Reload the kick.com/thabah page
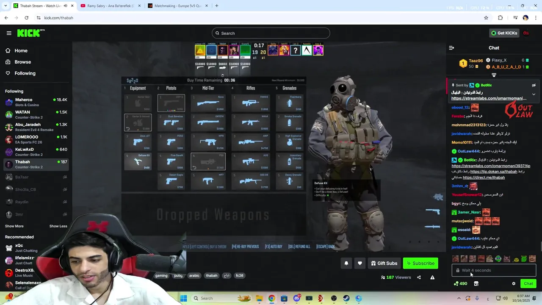Viewport: 542px width, 305px height. 26,18
